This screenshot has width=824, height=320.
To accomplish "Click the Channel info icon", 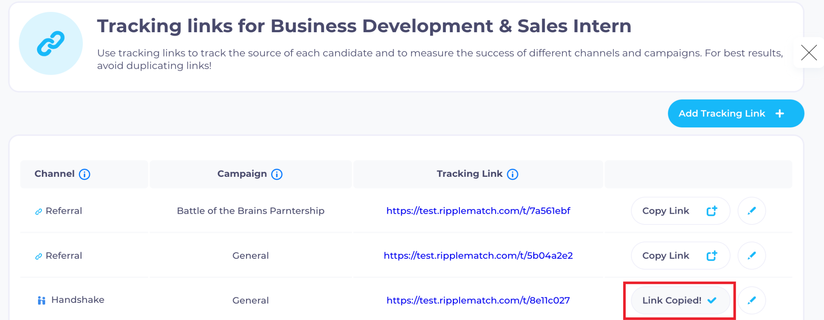I will tap(85, 174).
